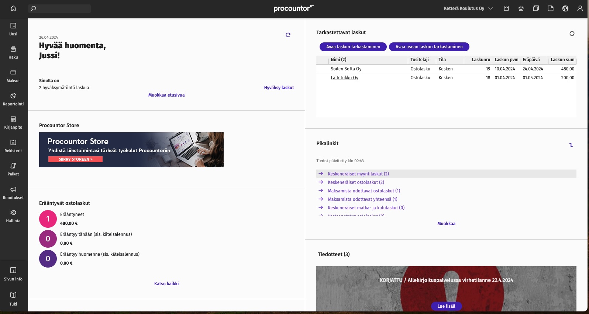Open Keskeneräiset matka- ja kululaskut (0) link
Viewport: 589px width, 314px height.
[x=366, y=208]
